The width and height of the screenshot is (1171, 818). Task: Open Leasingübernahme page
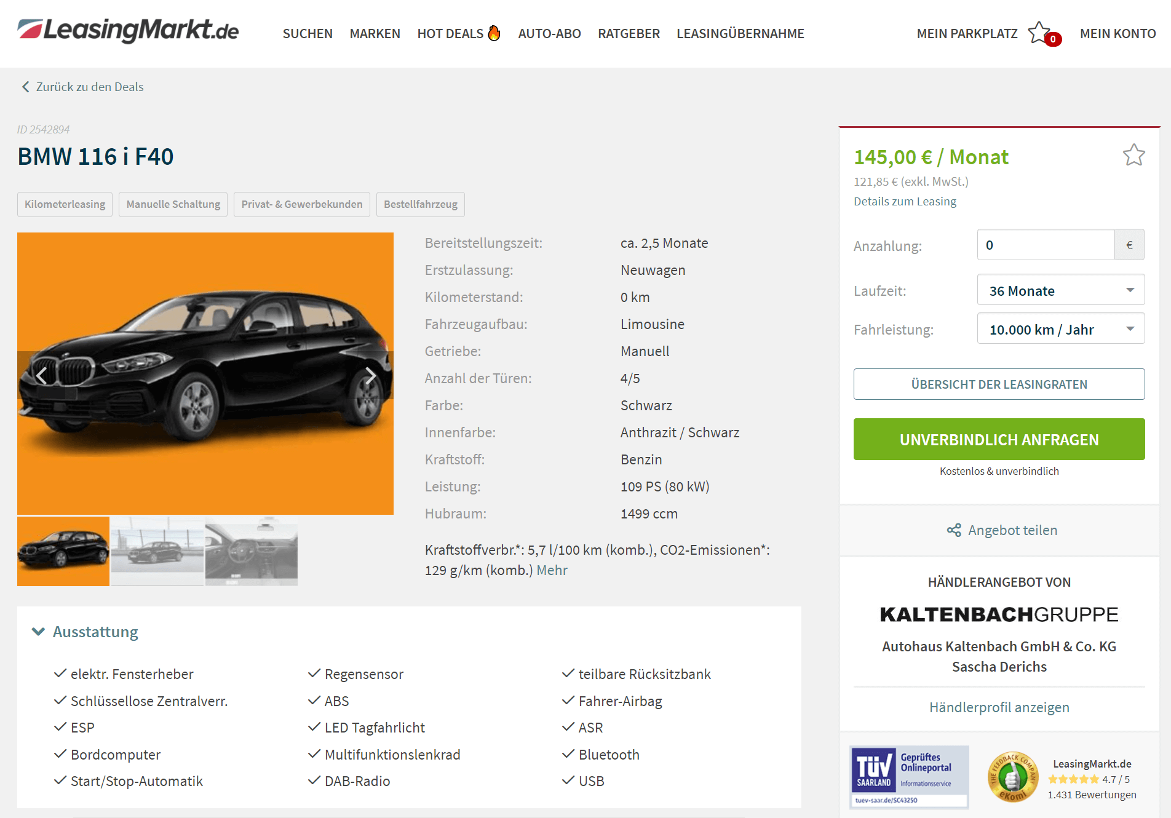[740, 33]
